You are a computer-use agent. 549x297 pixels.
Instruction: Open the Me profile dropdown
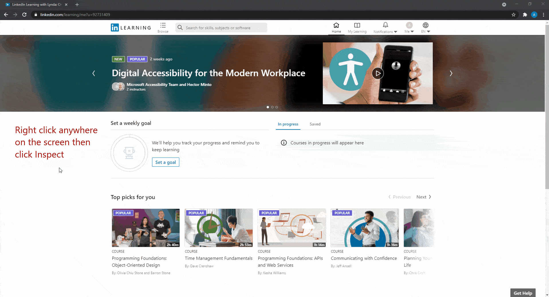click(409, 27)
